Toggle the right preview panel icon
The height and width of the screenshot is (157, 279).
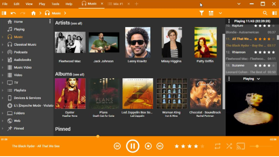click(x=275, y=13)
